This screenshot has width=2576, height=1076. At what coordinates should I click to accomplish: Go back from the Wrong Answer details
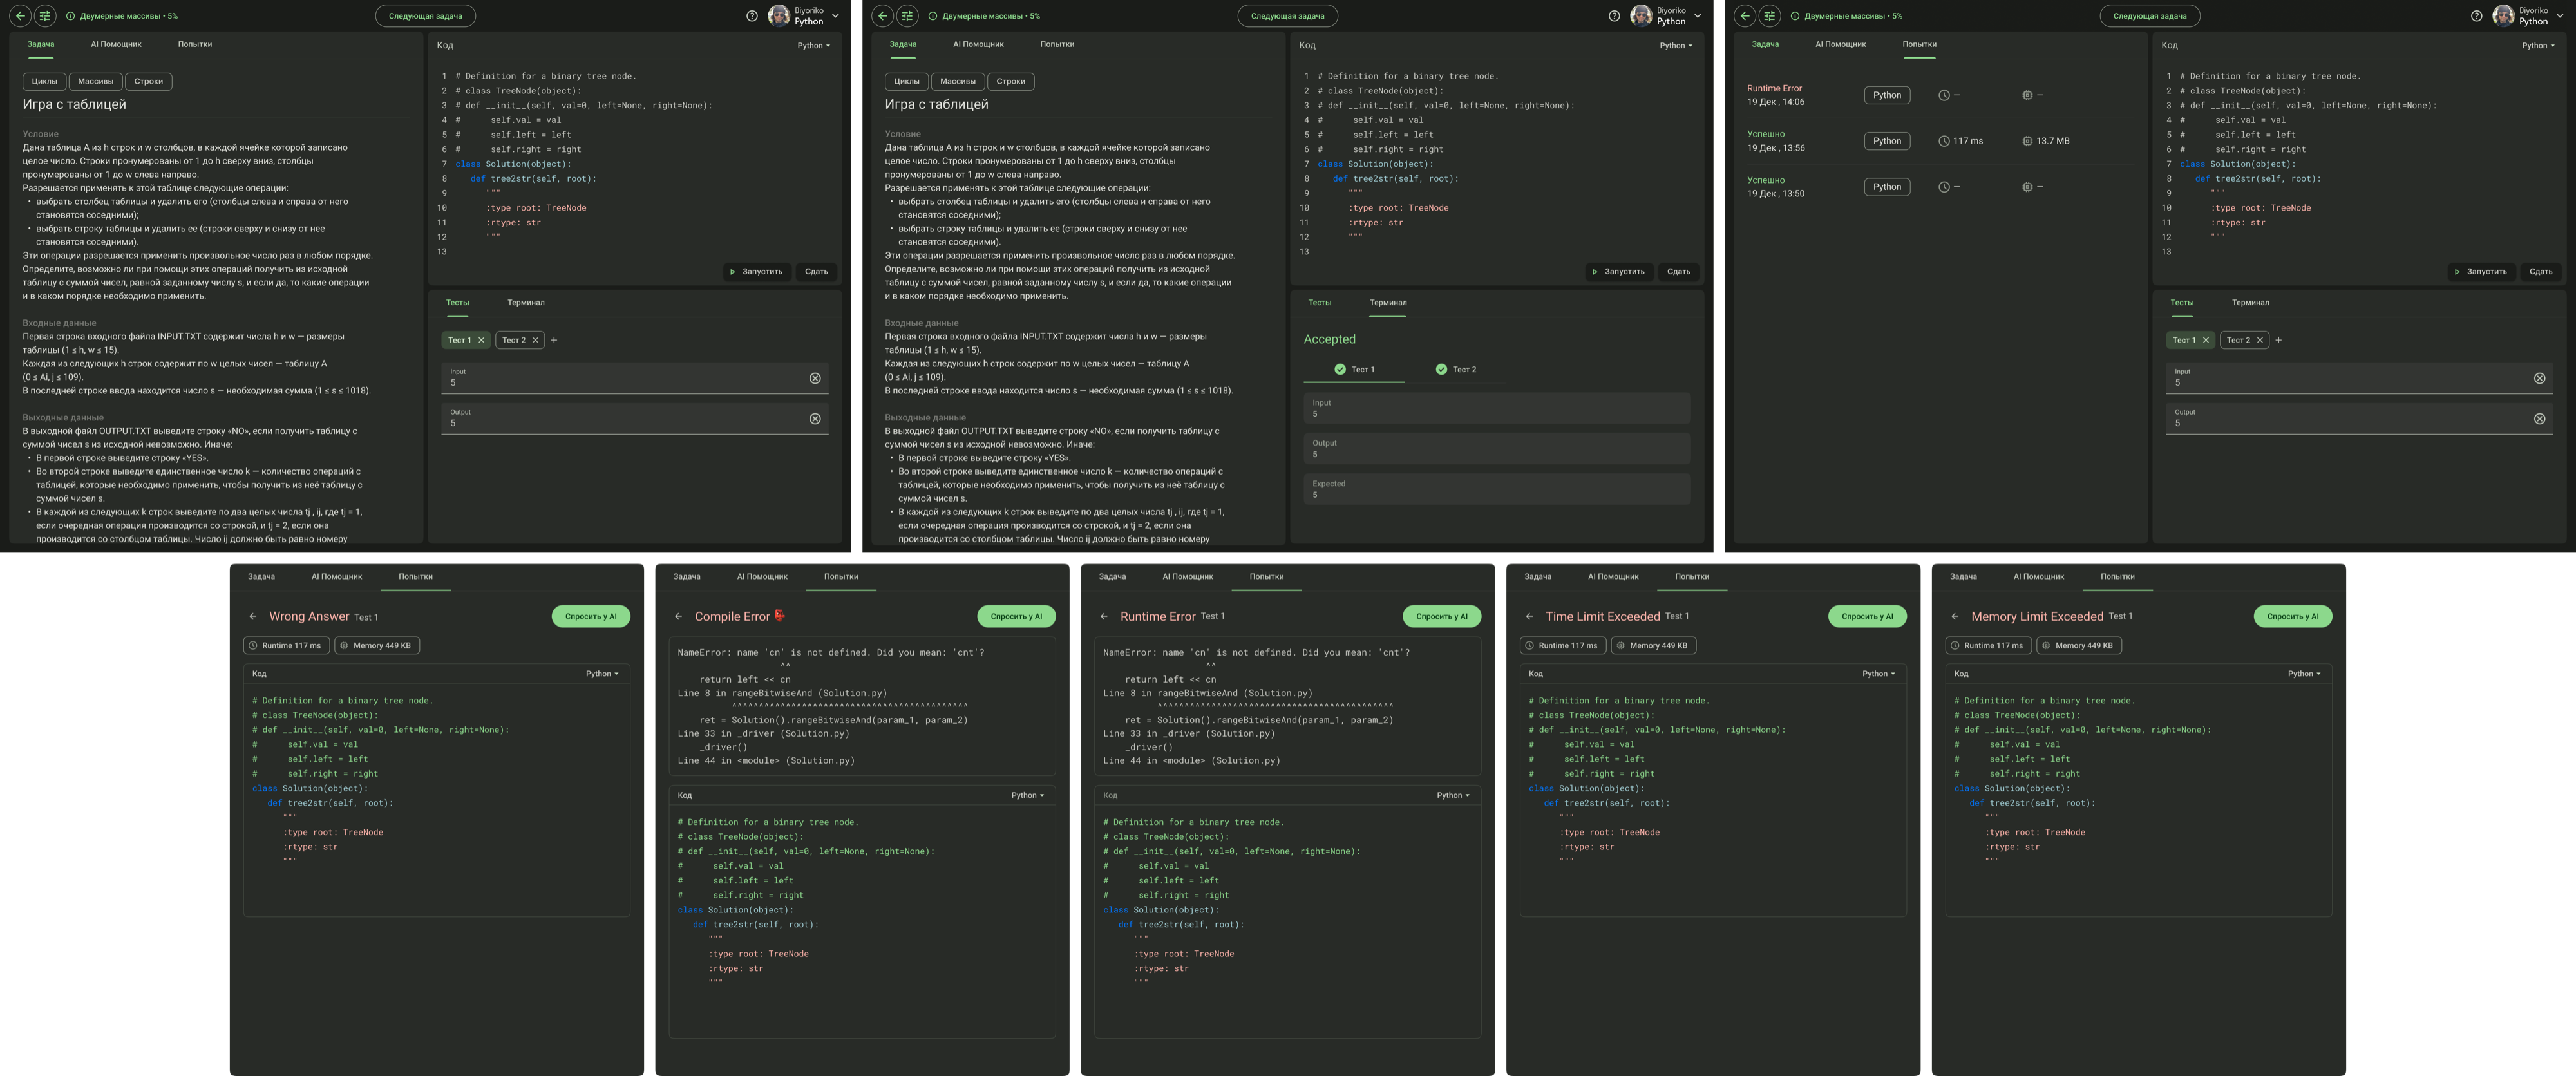(x=253, y=617)
